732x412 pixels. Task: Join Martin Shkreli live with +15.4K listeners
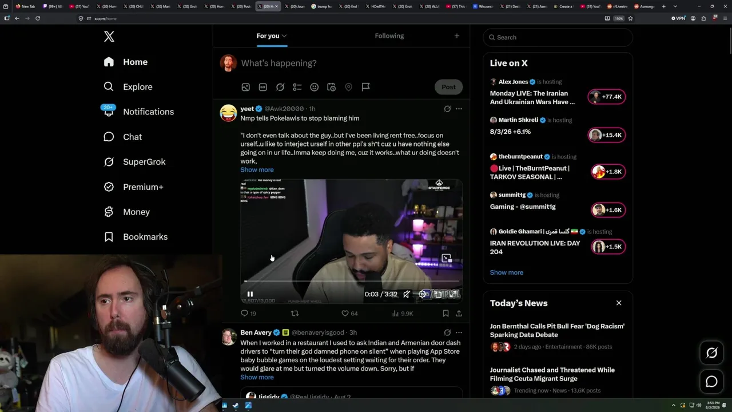607,135
